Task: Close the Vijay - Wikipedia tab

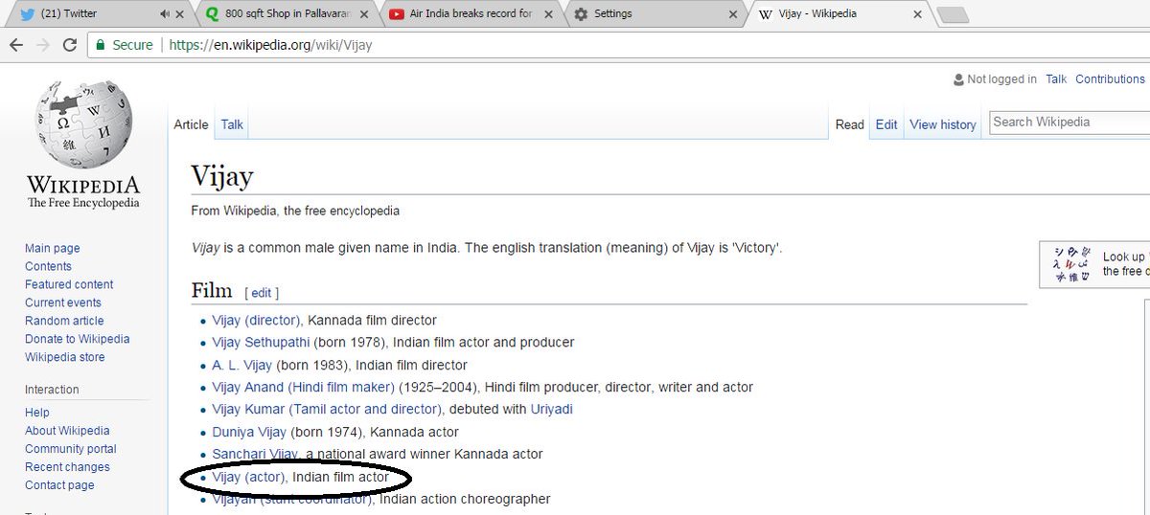Action: [918, 14]
